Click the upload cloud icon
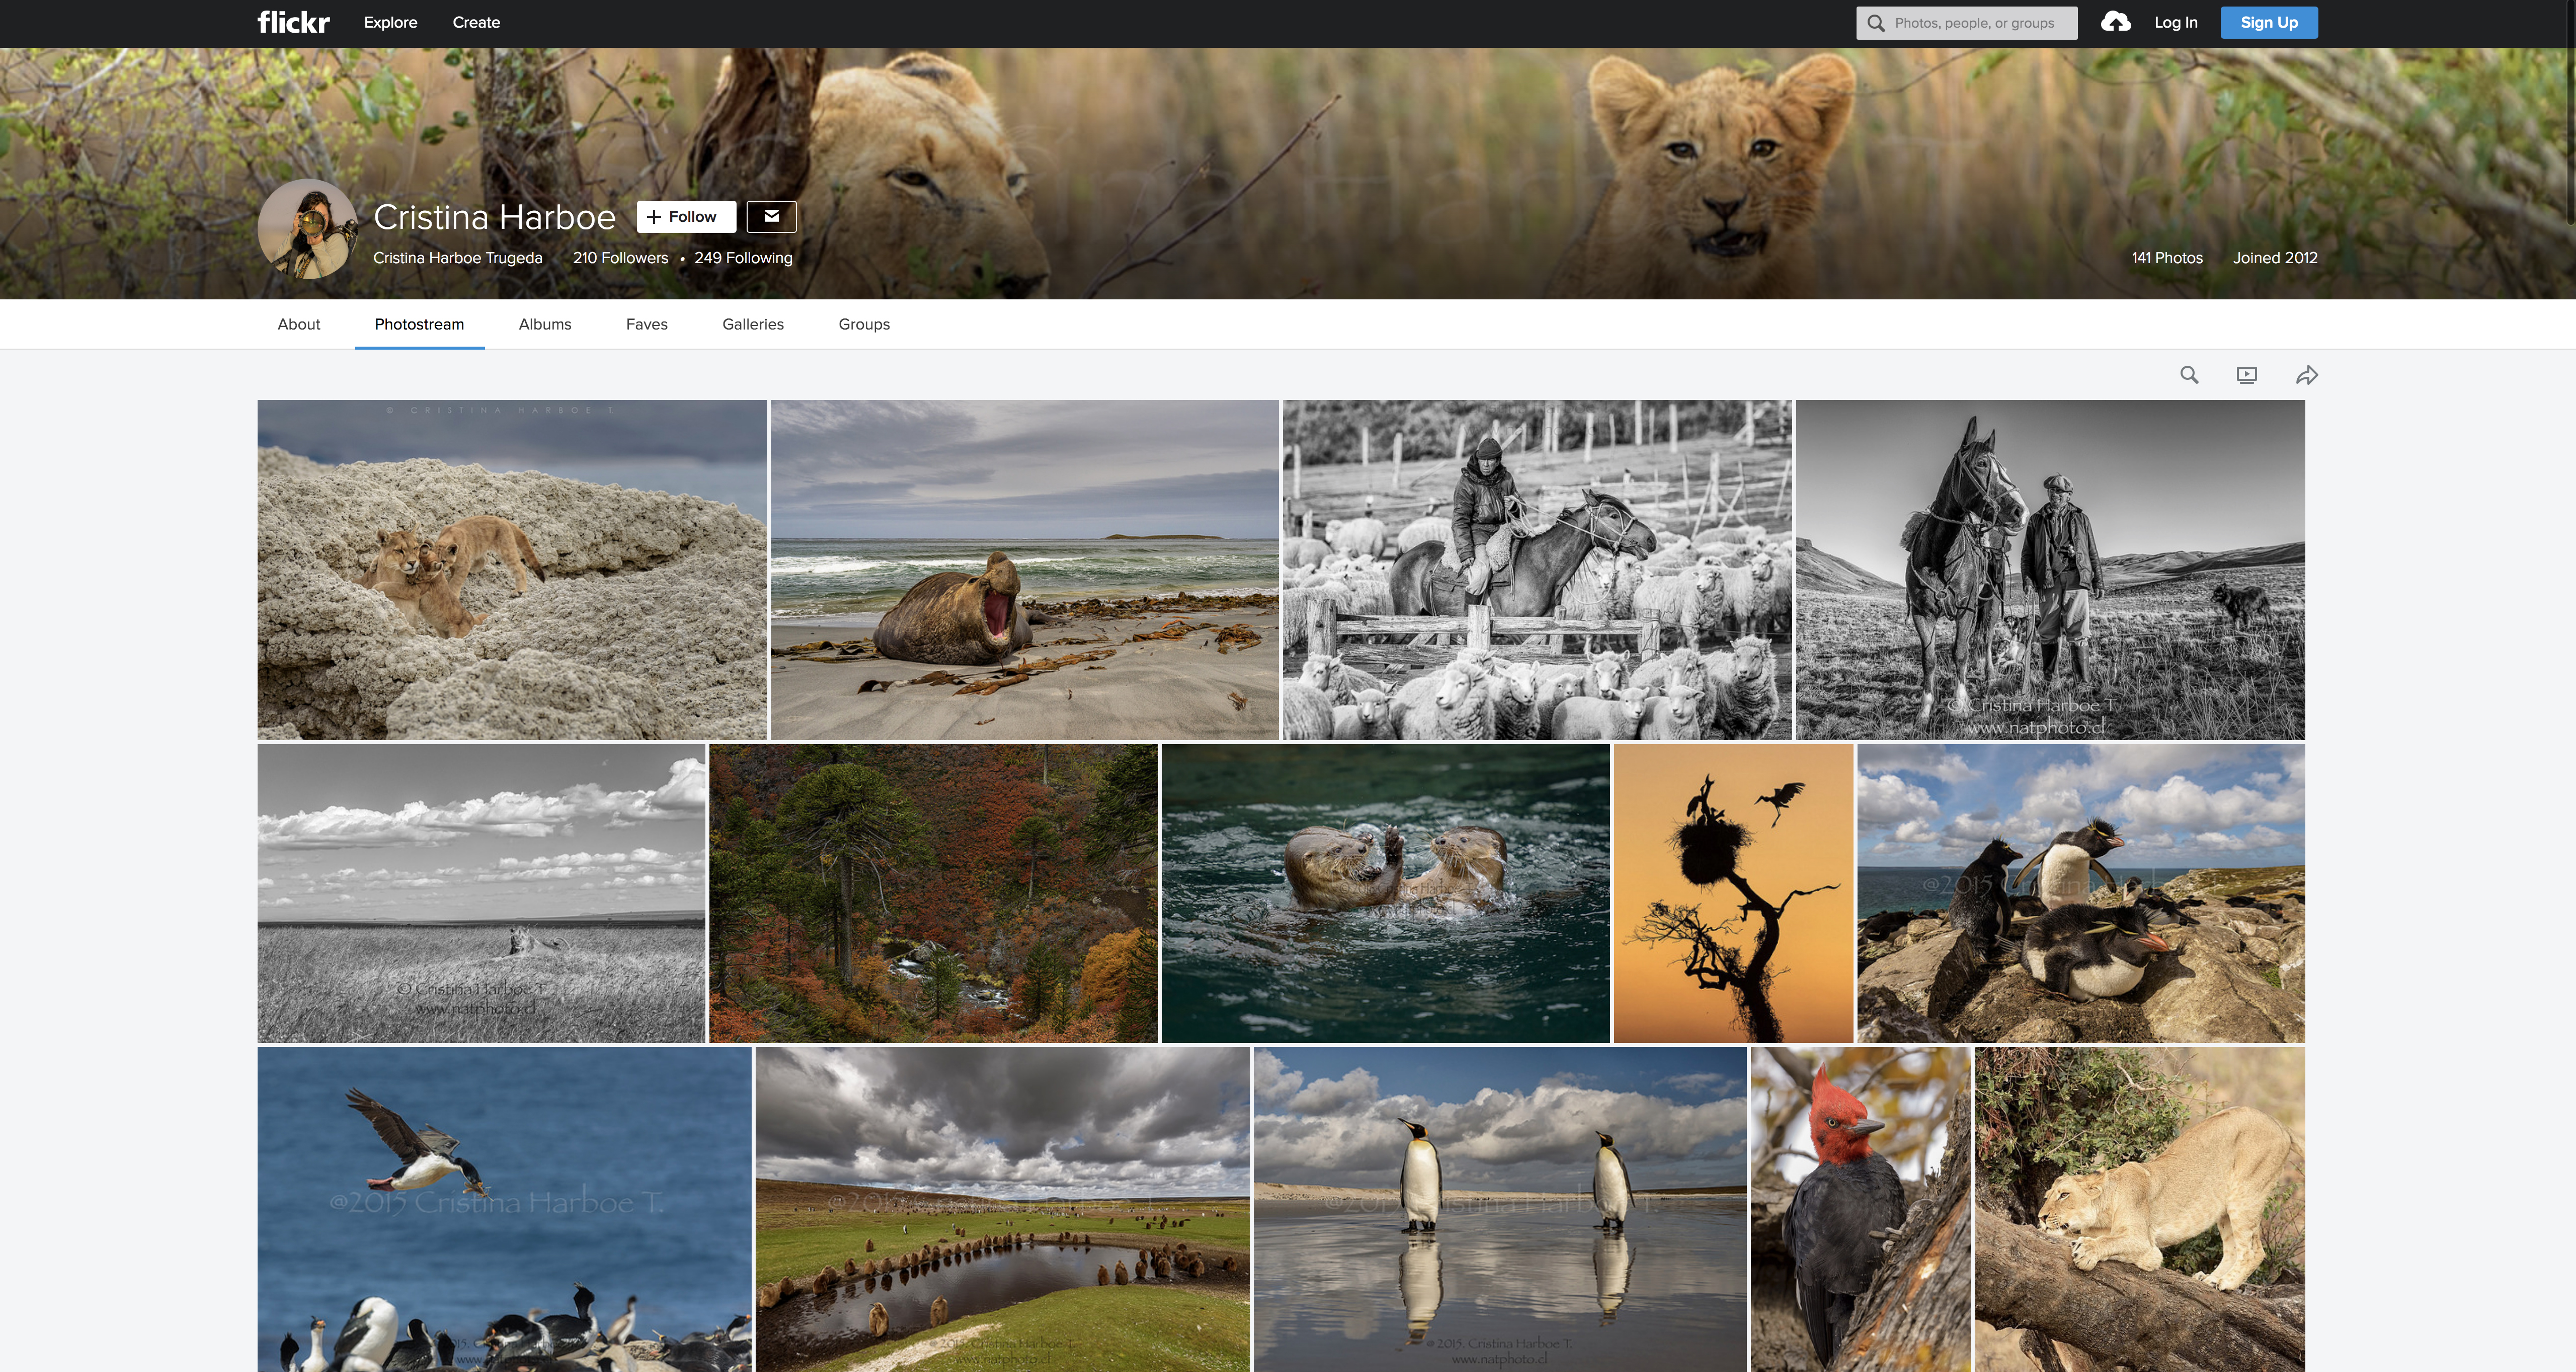 (2115, 22)
